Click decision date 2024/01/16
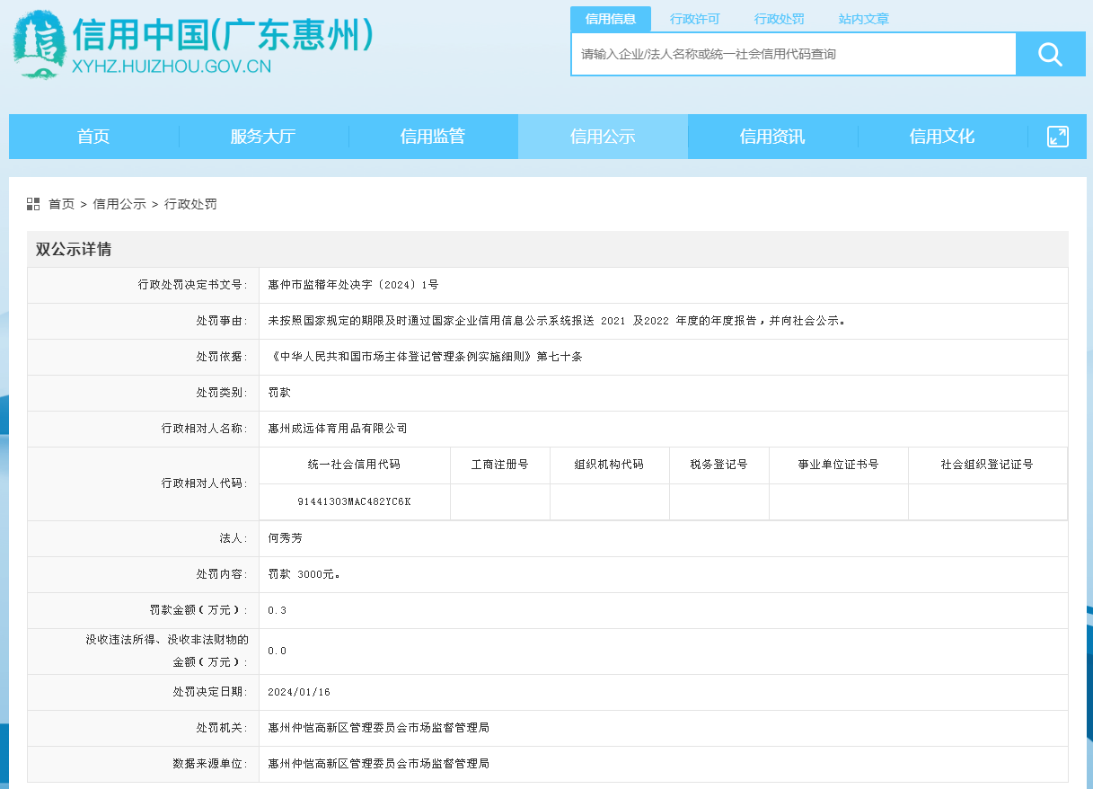The height and width of the screenshot is (789, 1093). coord(299,692)
